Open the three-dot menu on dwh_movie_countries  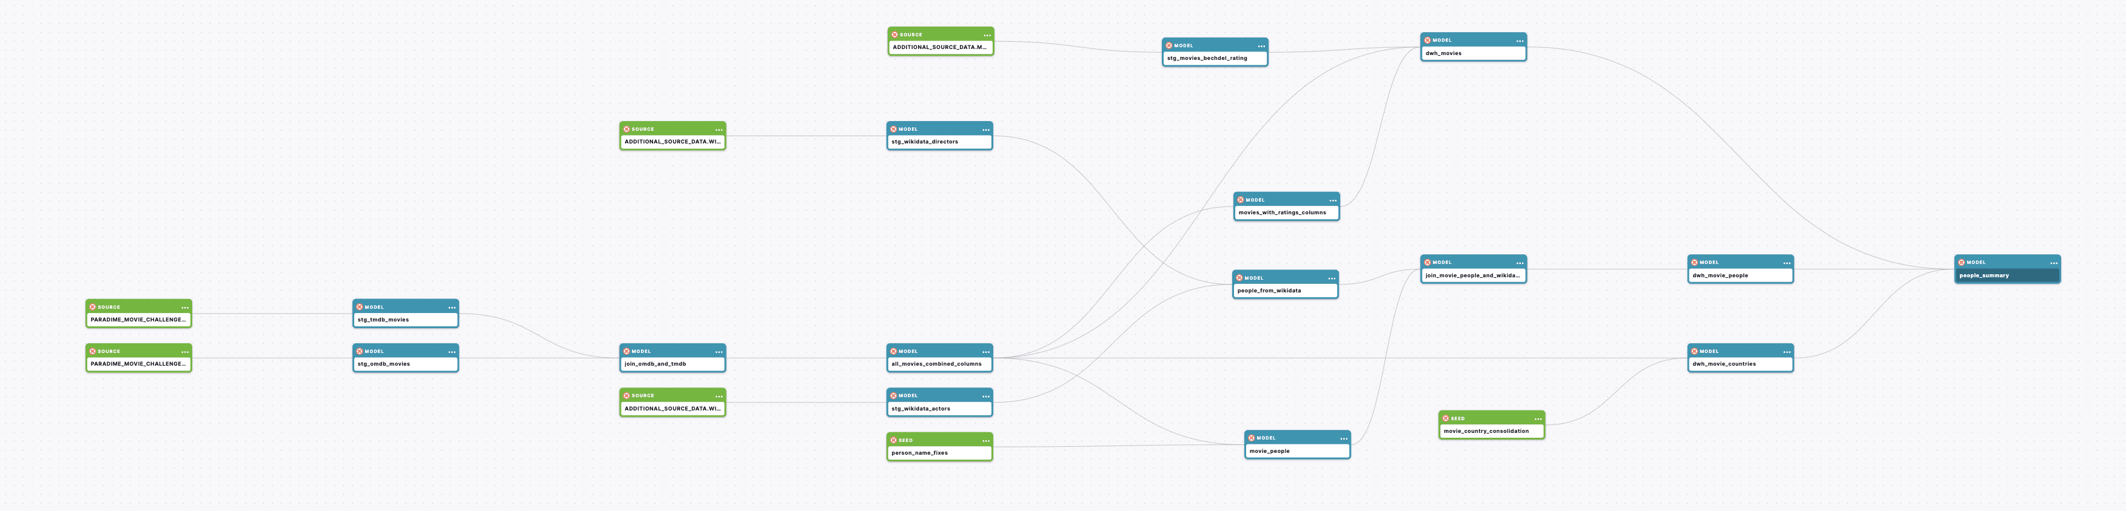pos(1787,353)
